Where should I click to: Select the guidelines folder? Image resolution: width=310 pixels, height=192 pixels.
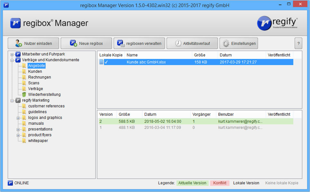pyautogui.click(x=37, y=112)
